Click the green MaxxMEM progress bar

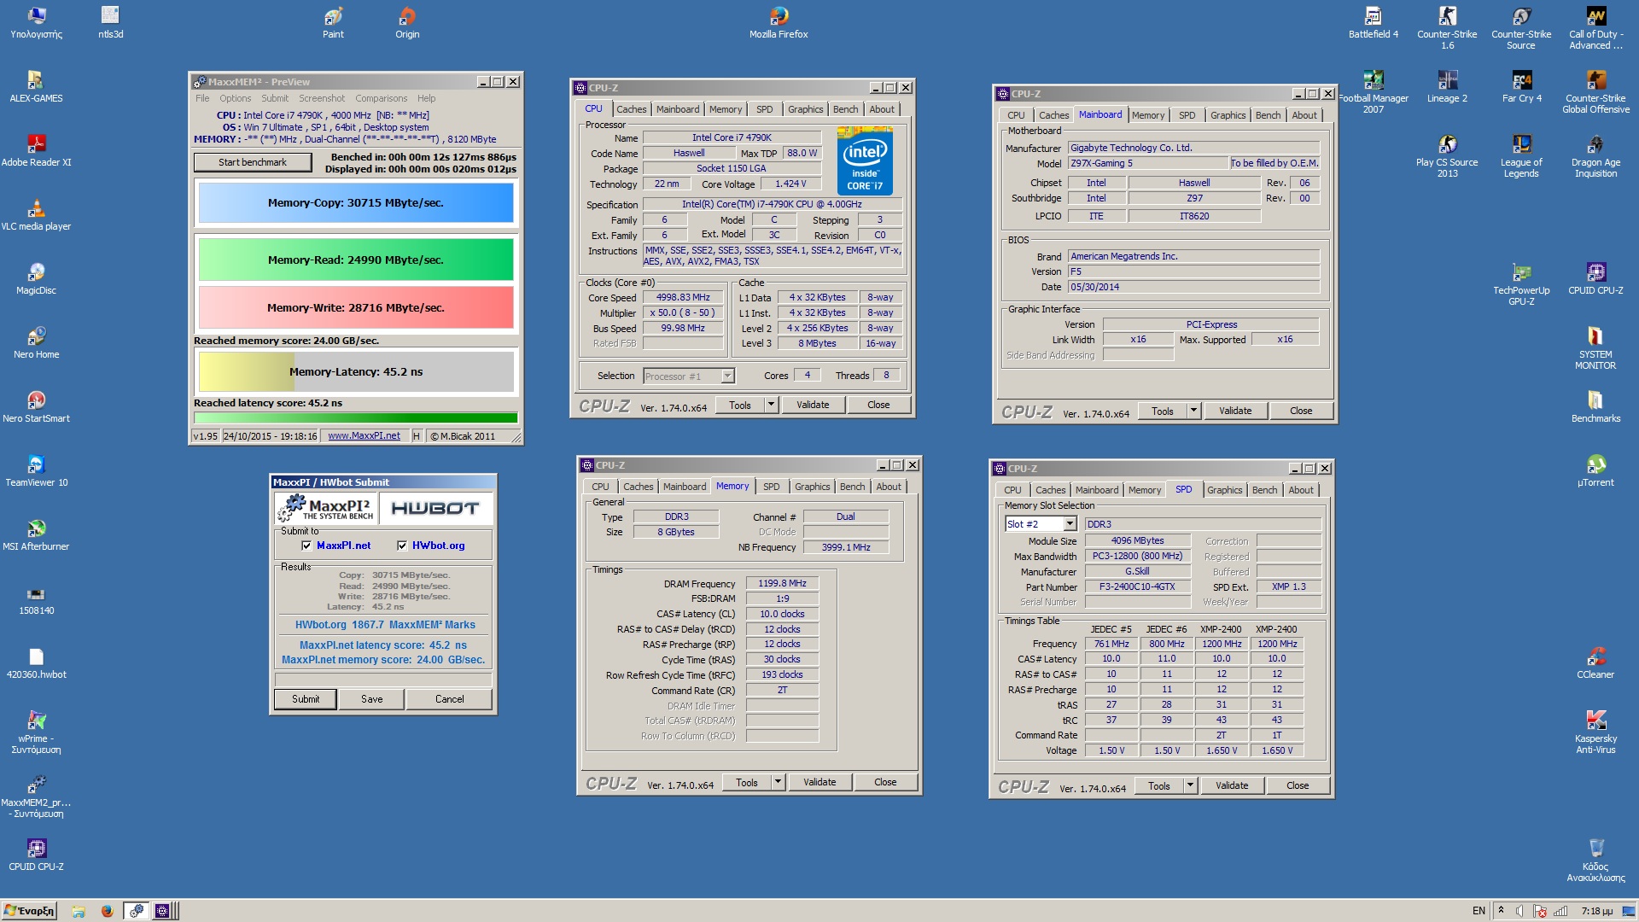click(x=356, y=418)
